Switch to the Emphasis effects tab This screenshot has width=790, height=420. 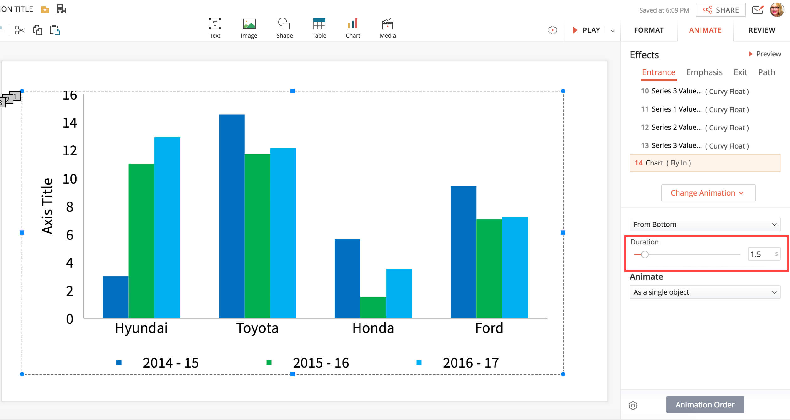[x=704, y=72]
